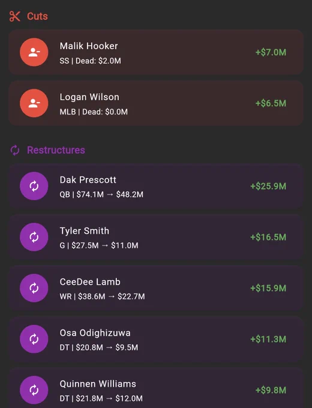Click Tyler Smith's +$16.5M savings amount
312x408 pixels.
point(268,237)
